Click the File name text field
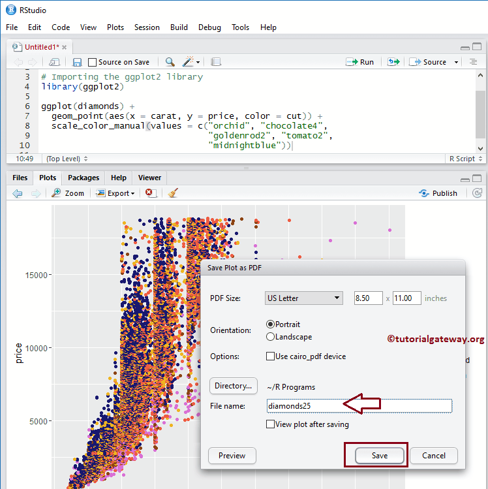Screen dimensions: 488x489 (x=359, y=406)
